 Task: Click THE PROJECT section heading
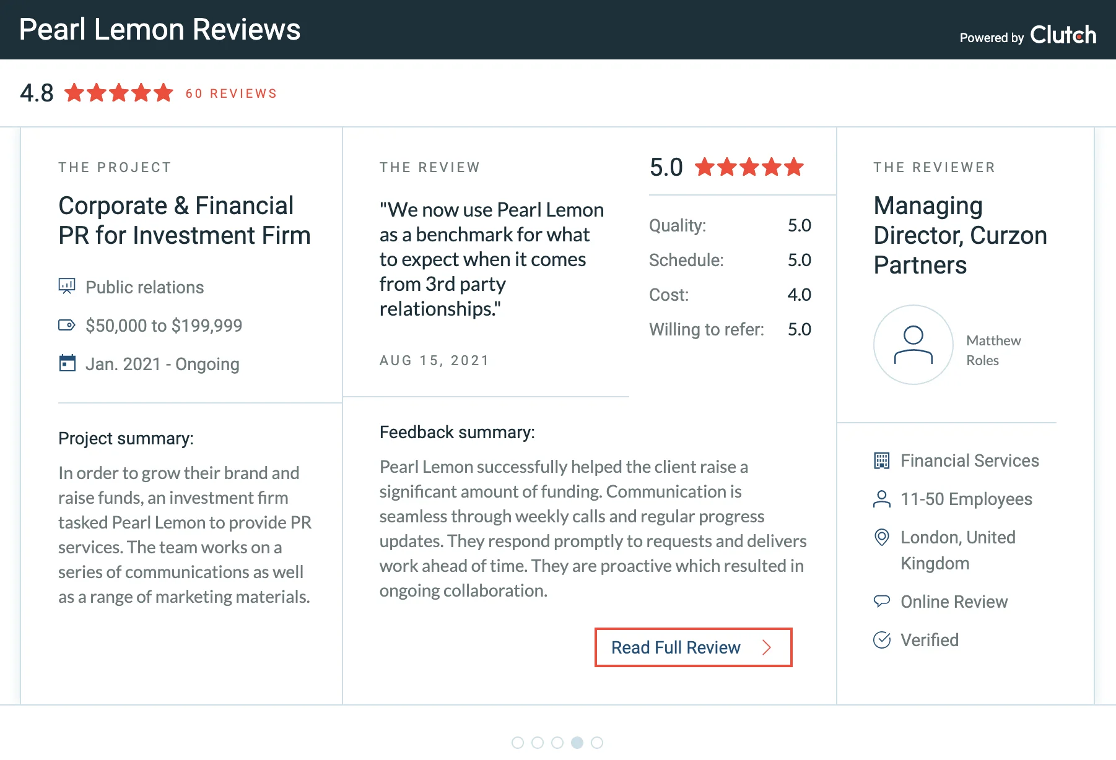pyautogui.click(x=115, y=167)
